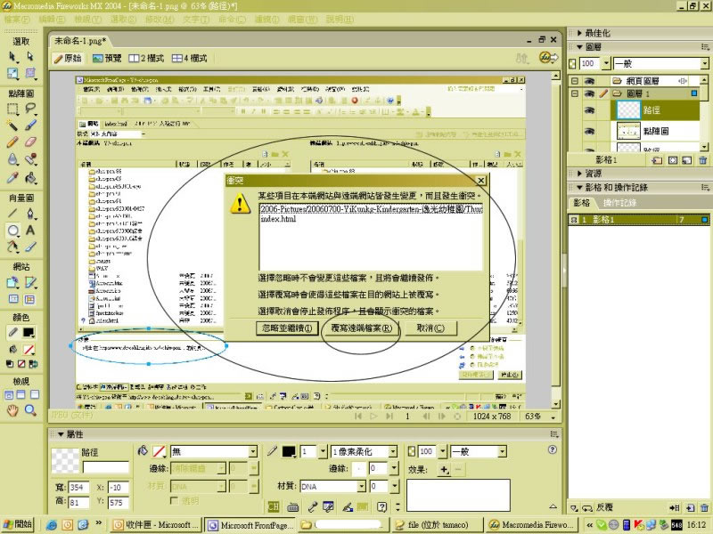Select the Subselection tool

point(30,56)
